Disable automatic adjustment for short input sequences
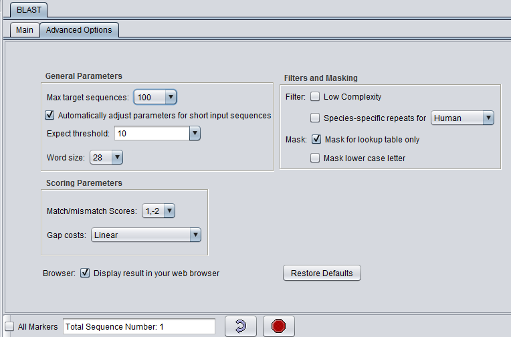 pyautogui.click(x=50, y=115)
